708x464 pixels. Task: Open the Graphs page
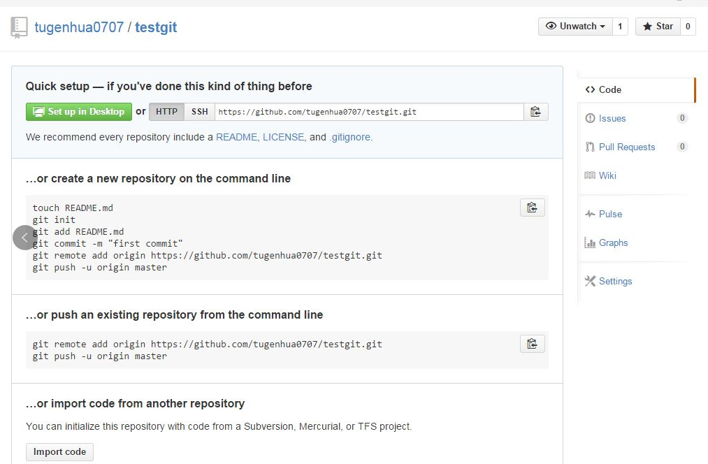(x=613, y=242)
